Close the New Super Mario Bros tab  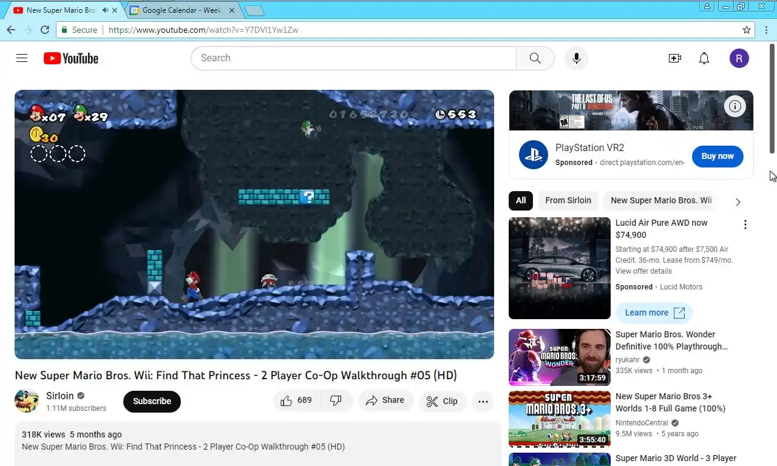(115, 10)
